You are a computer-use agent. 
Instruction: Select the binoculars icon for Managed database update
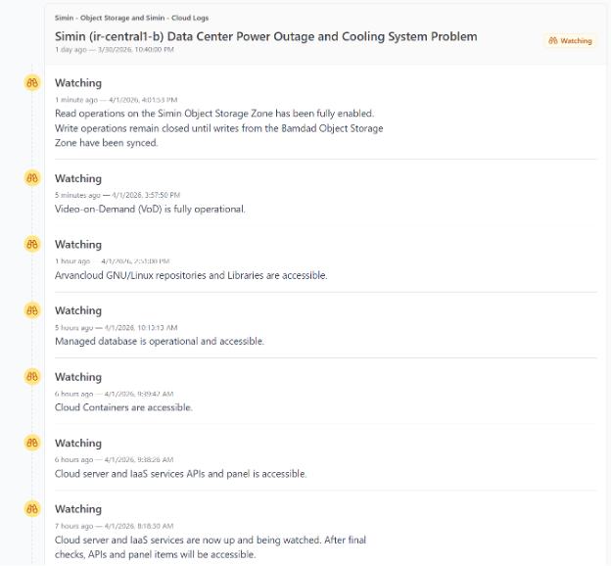pyautogui.click(x=31, y=310)
